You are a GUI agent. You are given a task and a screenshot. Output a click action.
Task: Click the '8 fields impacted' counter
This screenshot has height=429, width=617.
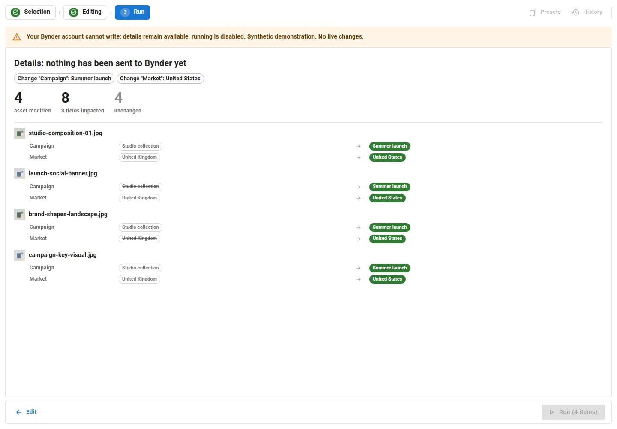(83, 102)
